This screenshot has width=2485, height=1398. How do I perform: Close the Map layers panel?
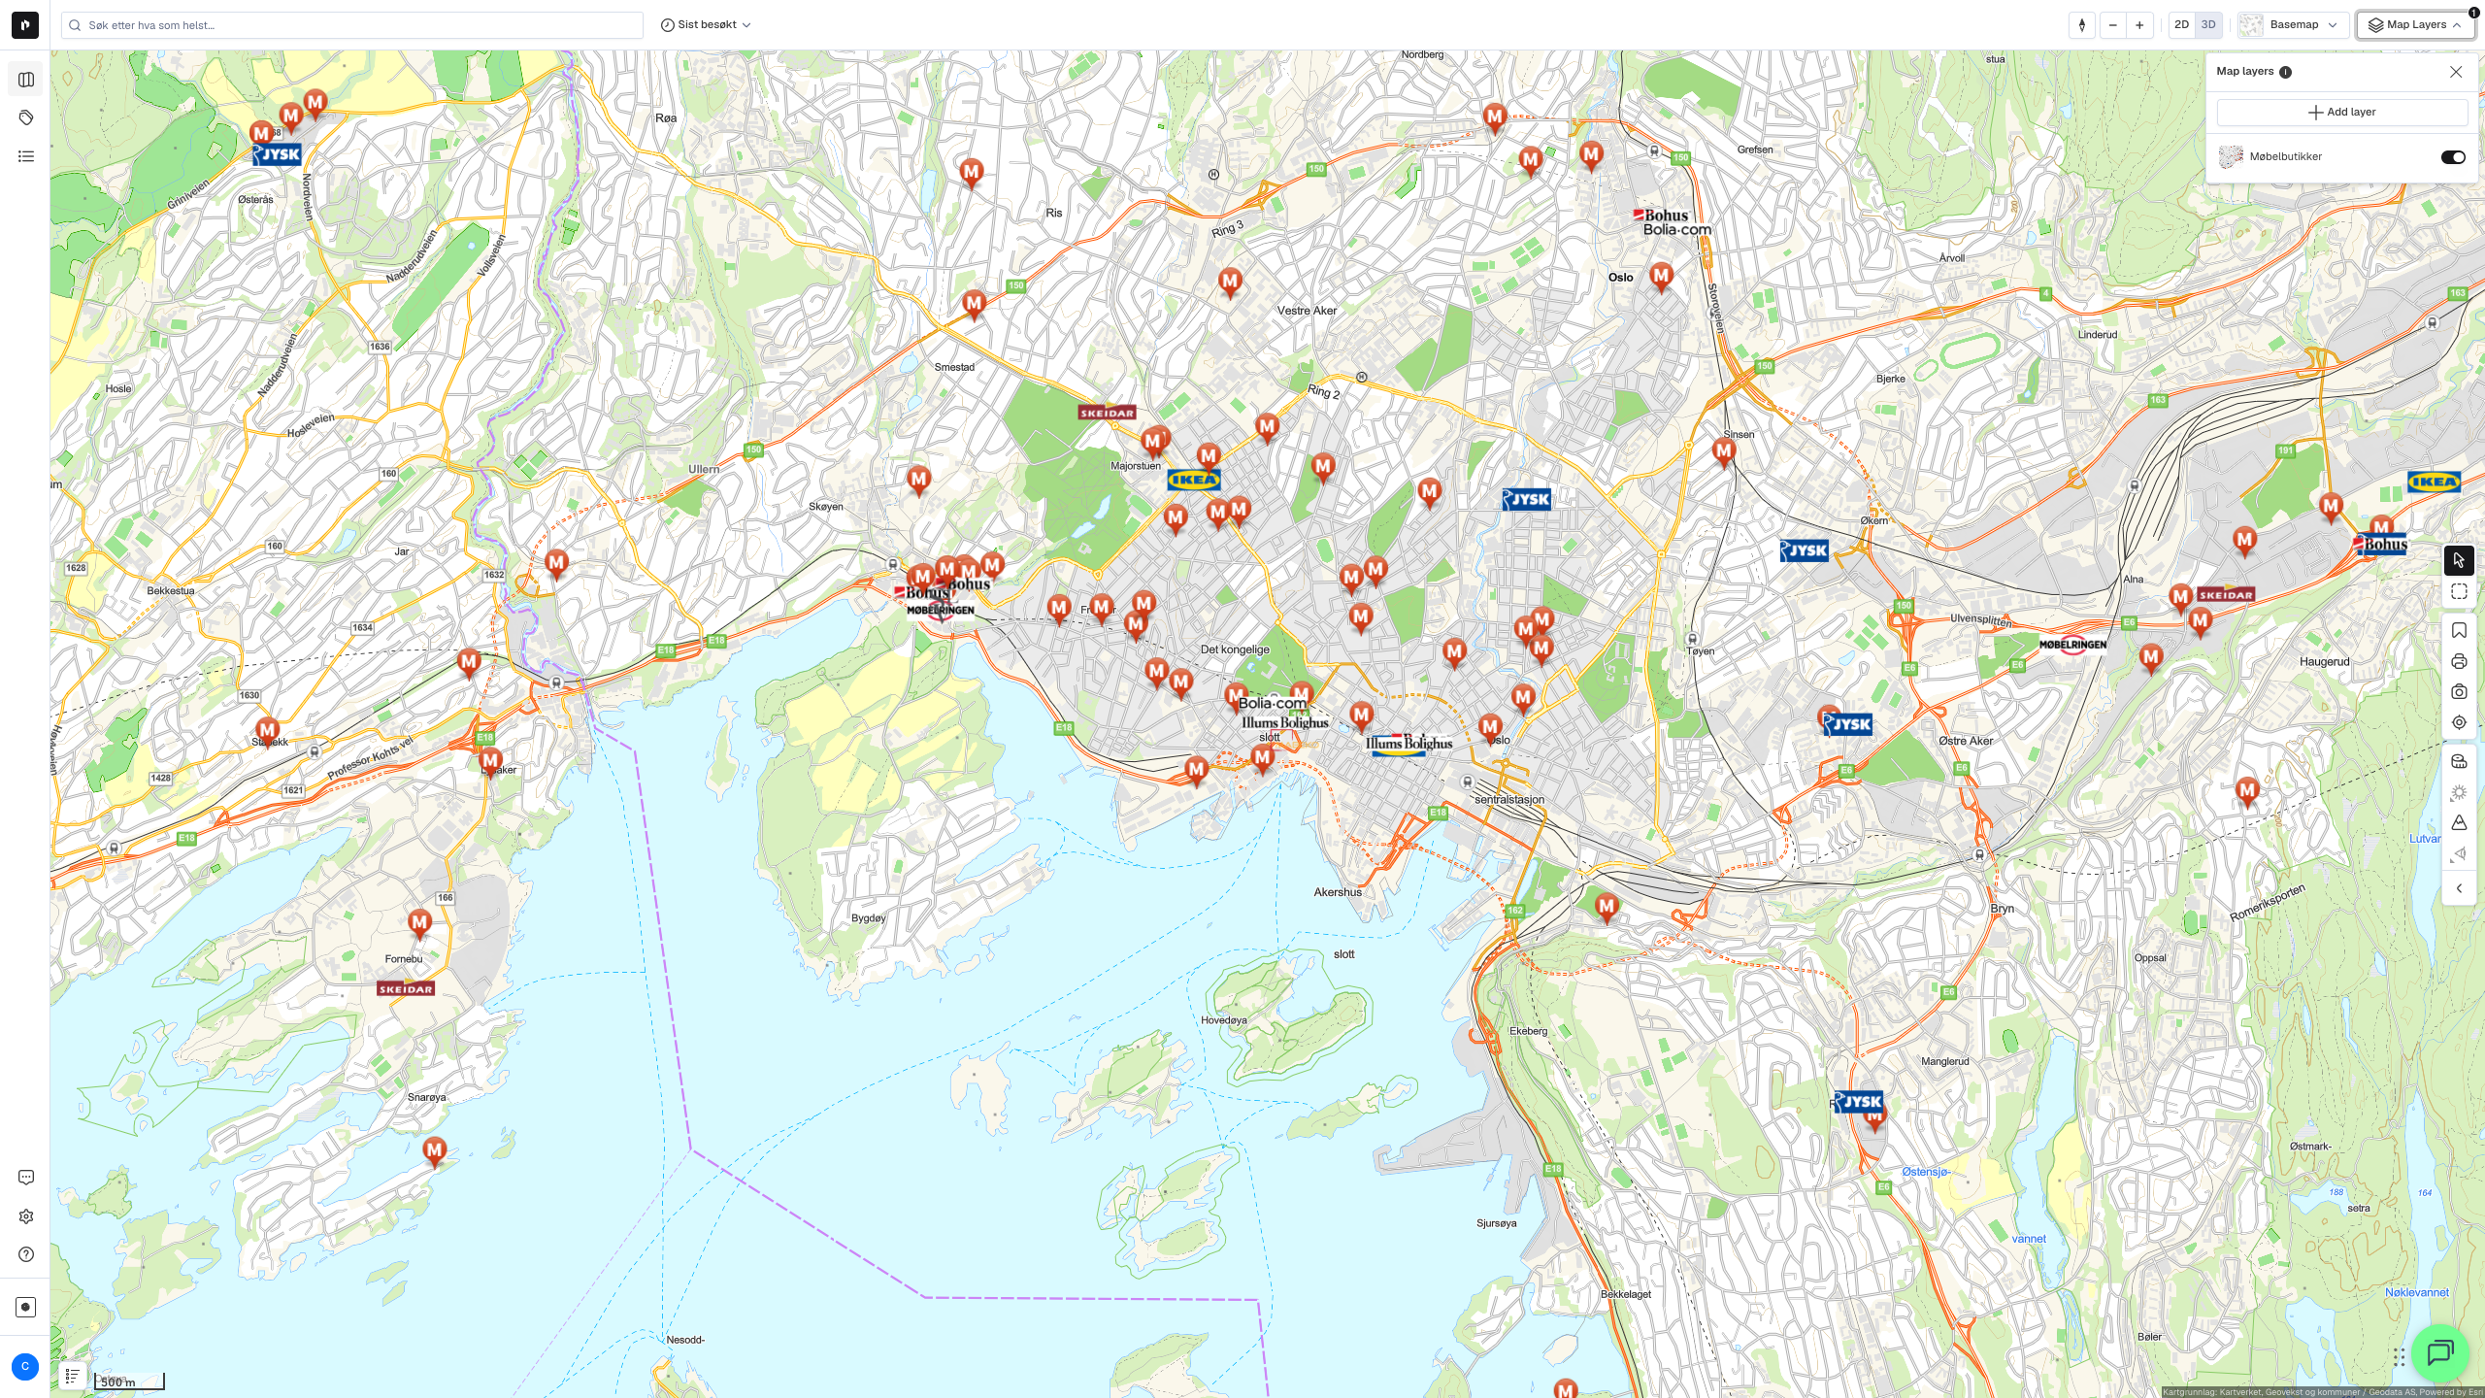pyautogui.click(x=2456, y=72)
